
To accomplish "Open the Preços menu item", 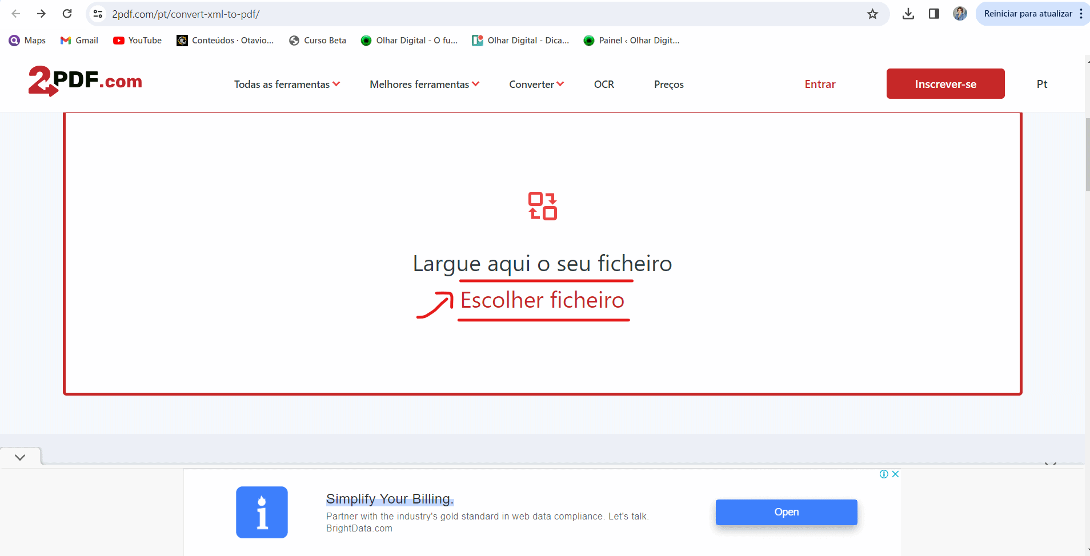I will 668,84.
